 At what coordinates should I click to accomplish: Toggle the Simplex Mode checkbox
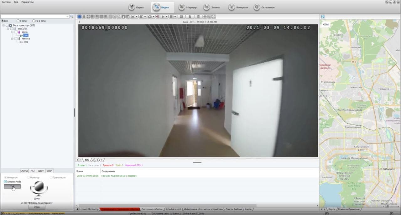5,182
